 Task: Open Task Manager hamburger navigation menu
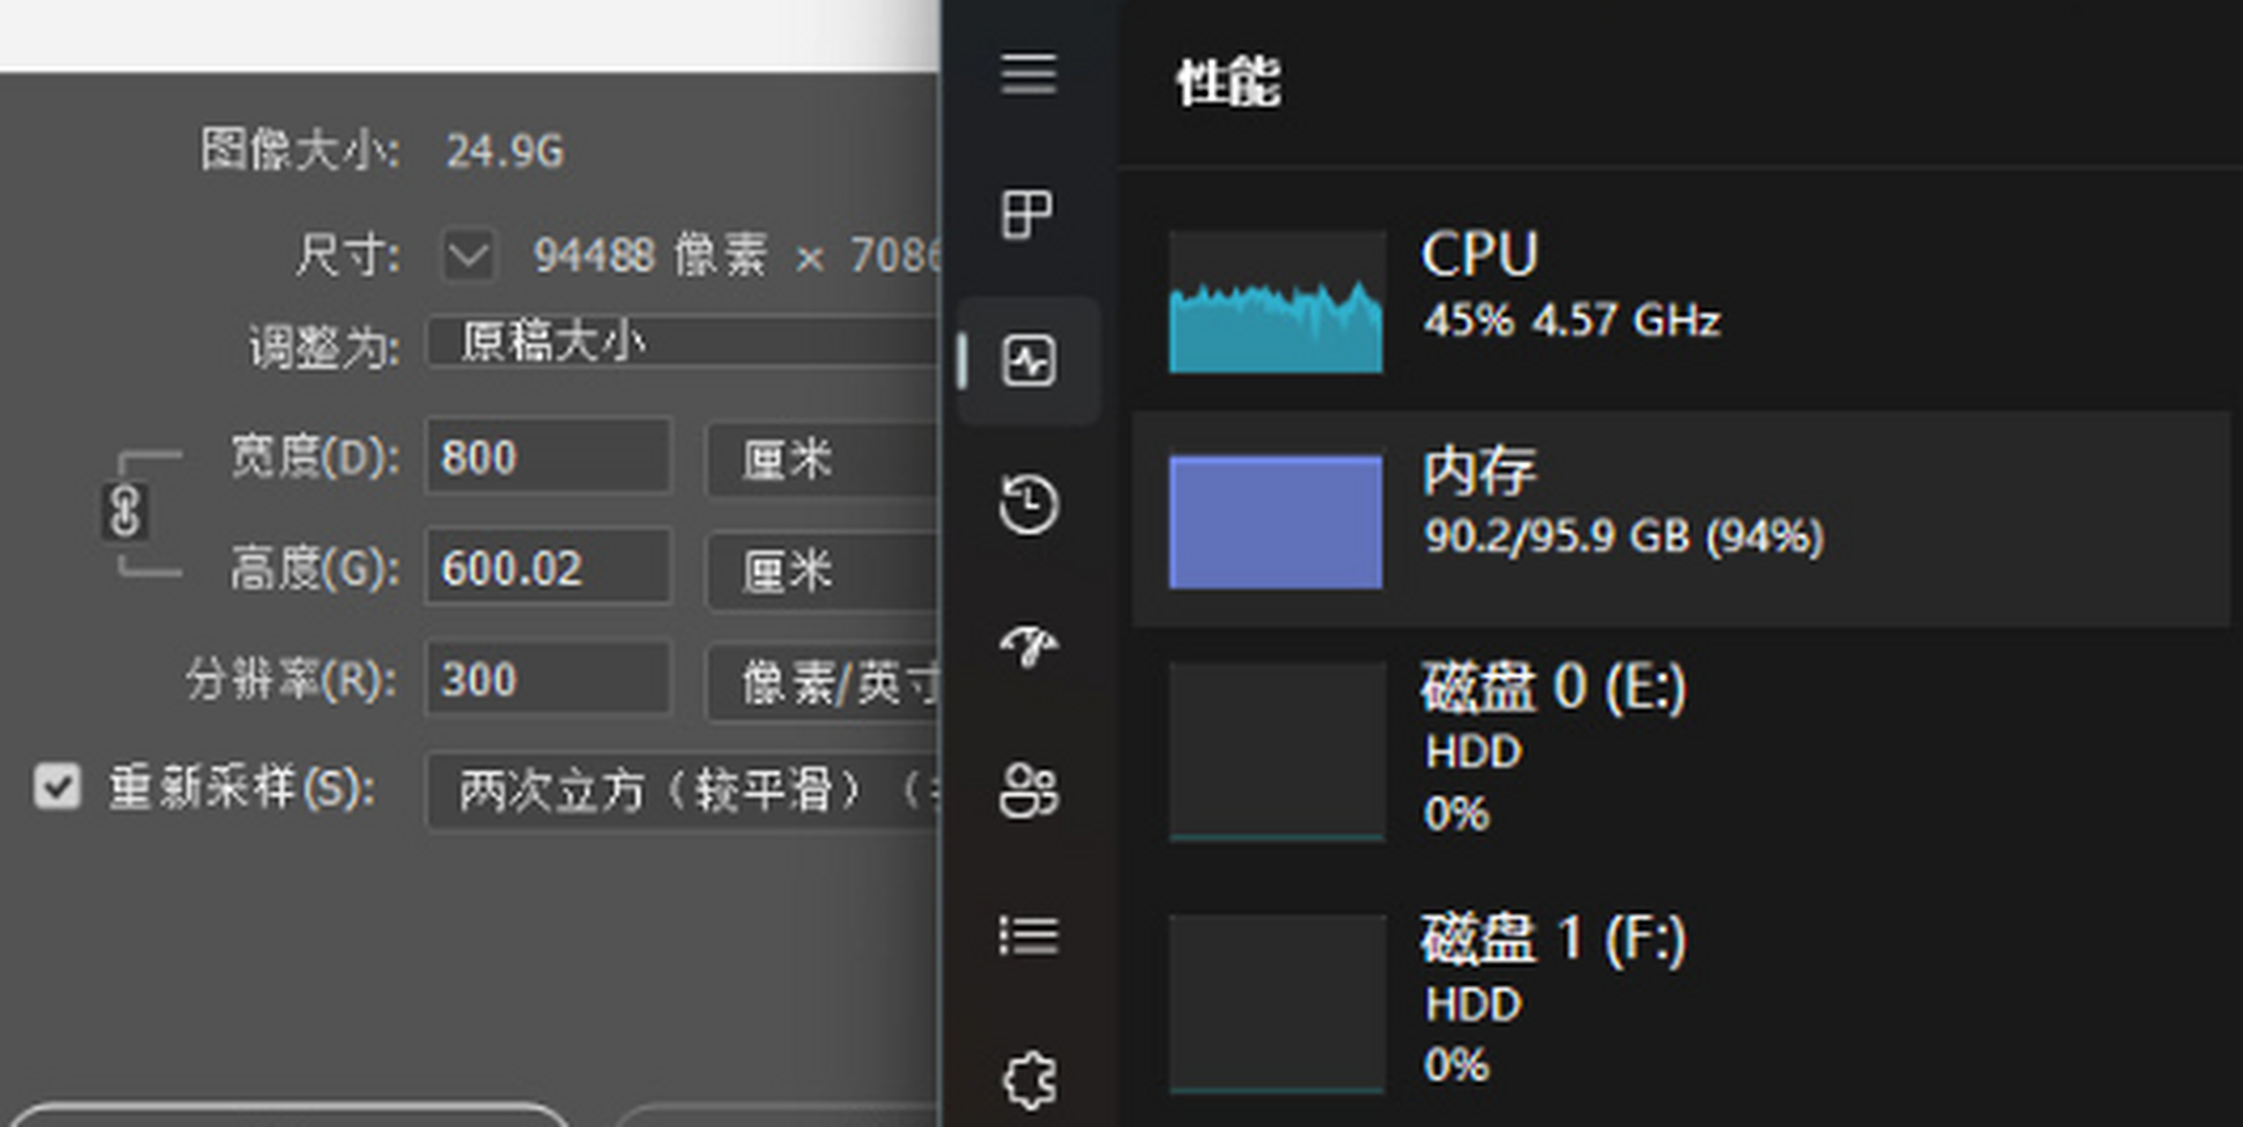[1028, 73]
